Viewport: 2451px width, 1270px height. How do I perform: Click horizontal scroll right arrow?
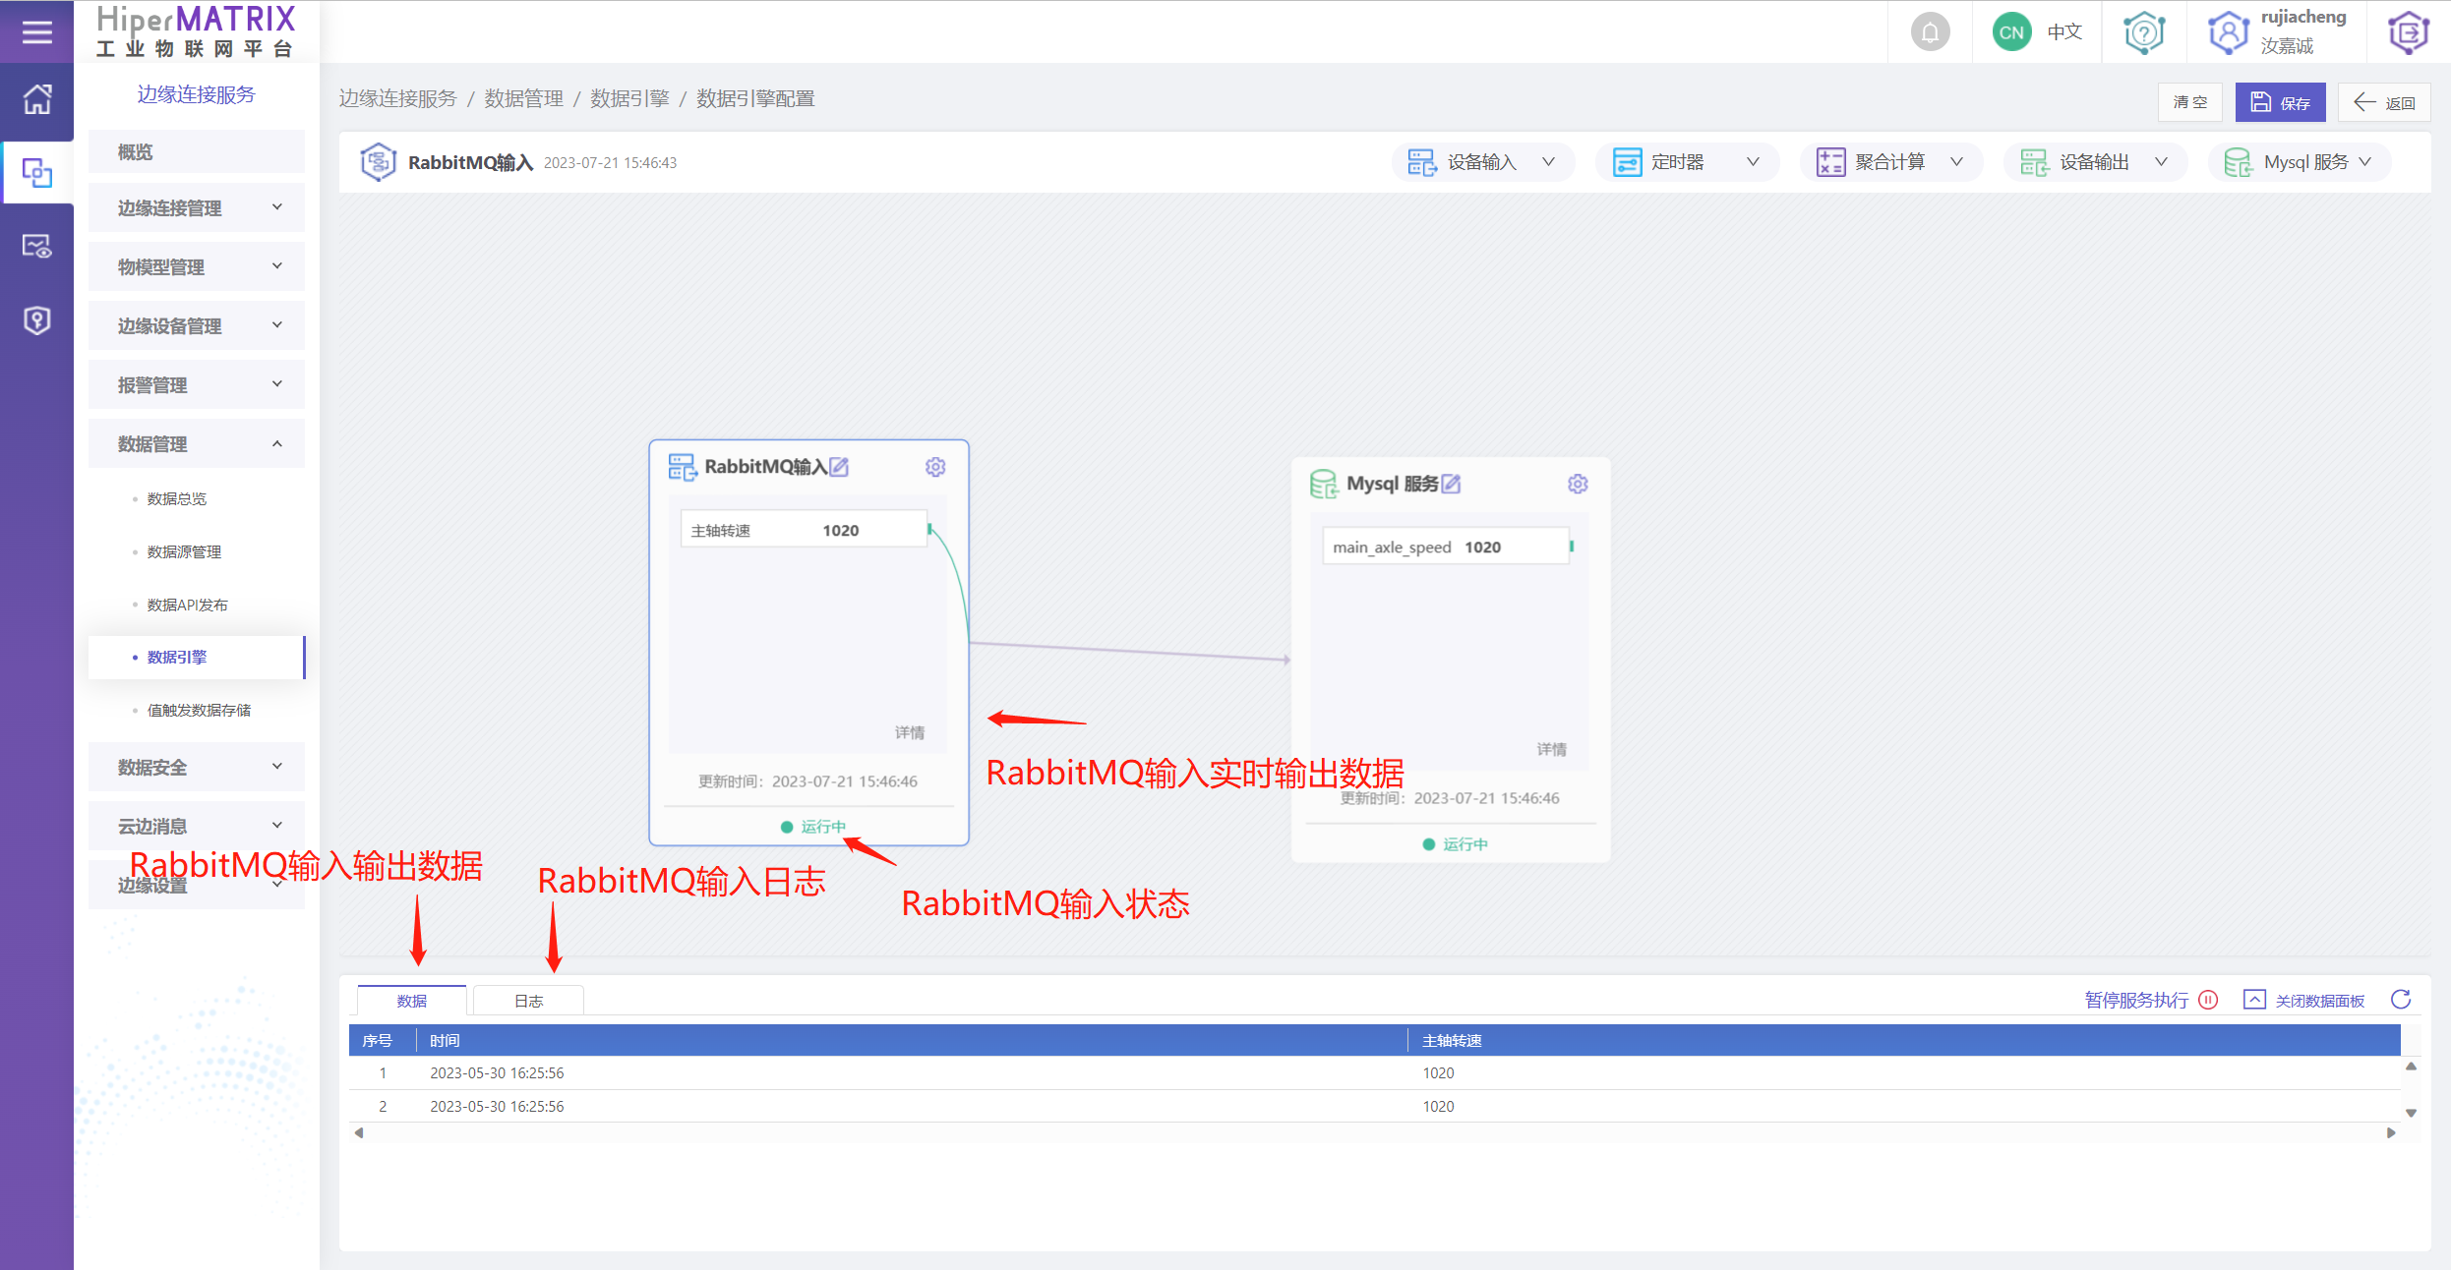pos(2391,1132)
